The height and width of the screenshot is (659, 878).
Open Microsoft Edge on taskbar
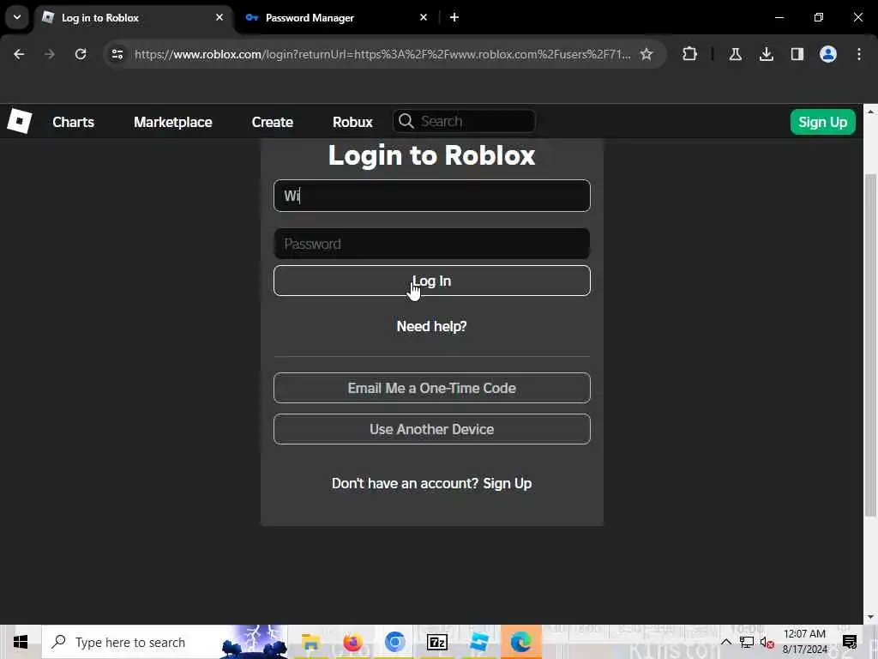pyautogui.click(x=520, y=642)
